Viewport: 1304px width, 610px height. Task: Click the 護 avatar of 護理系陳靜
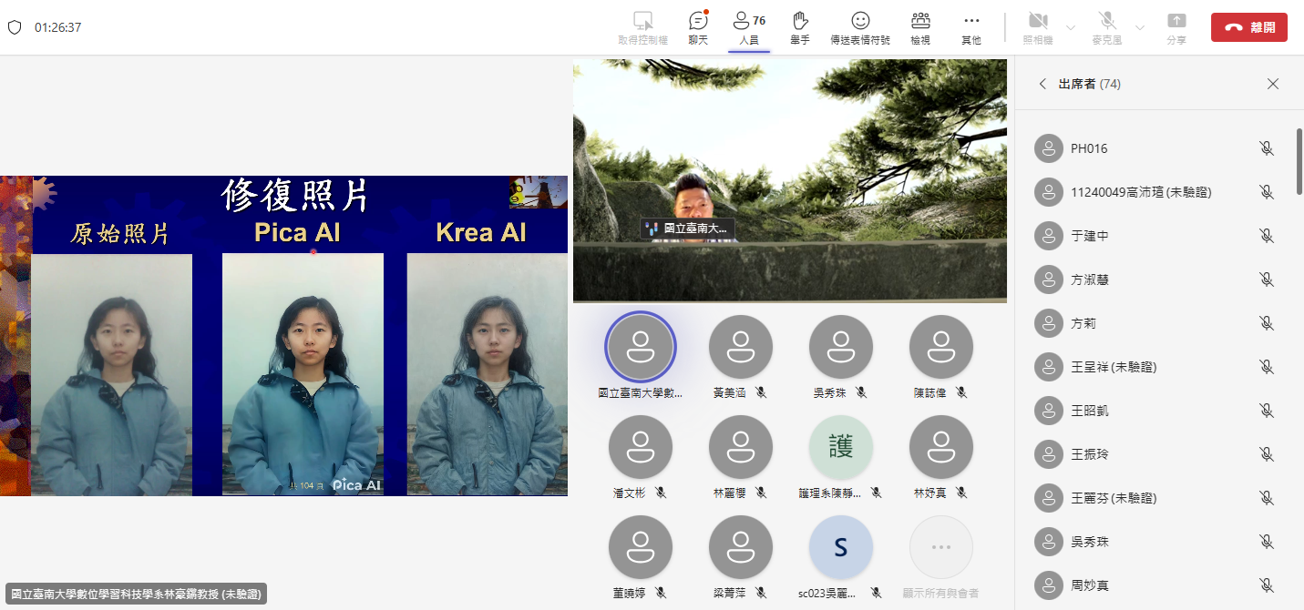pyautogui.click(x=841, y=448)
